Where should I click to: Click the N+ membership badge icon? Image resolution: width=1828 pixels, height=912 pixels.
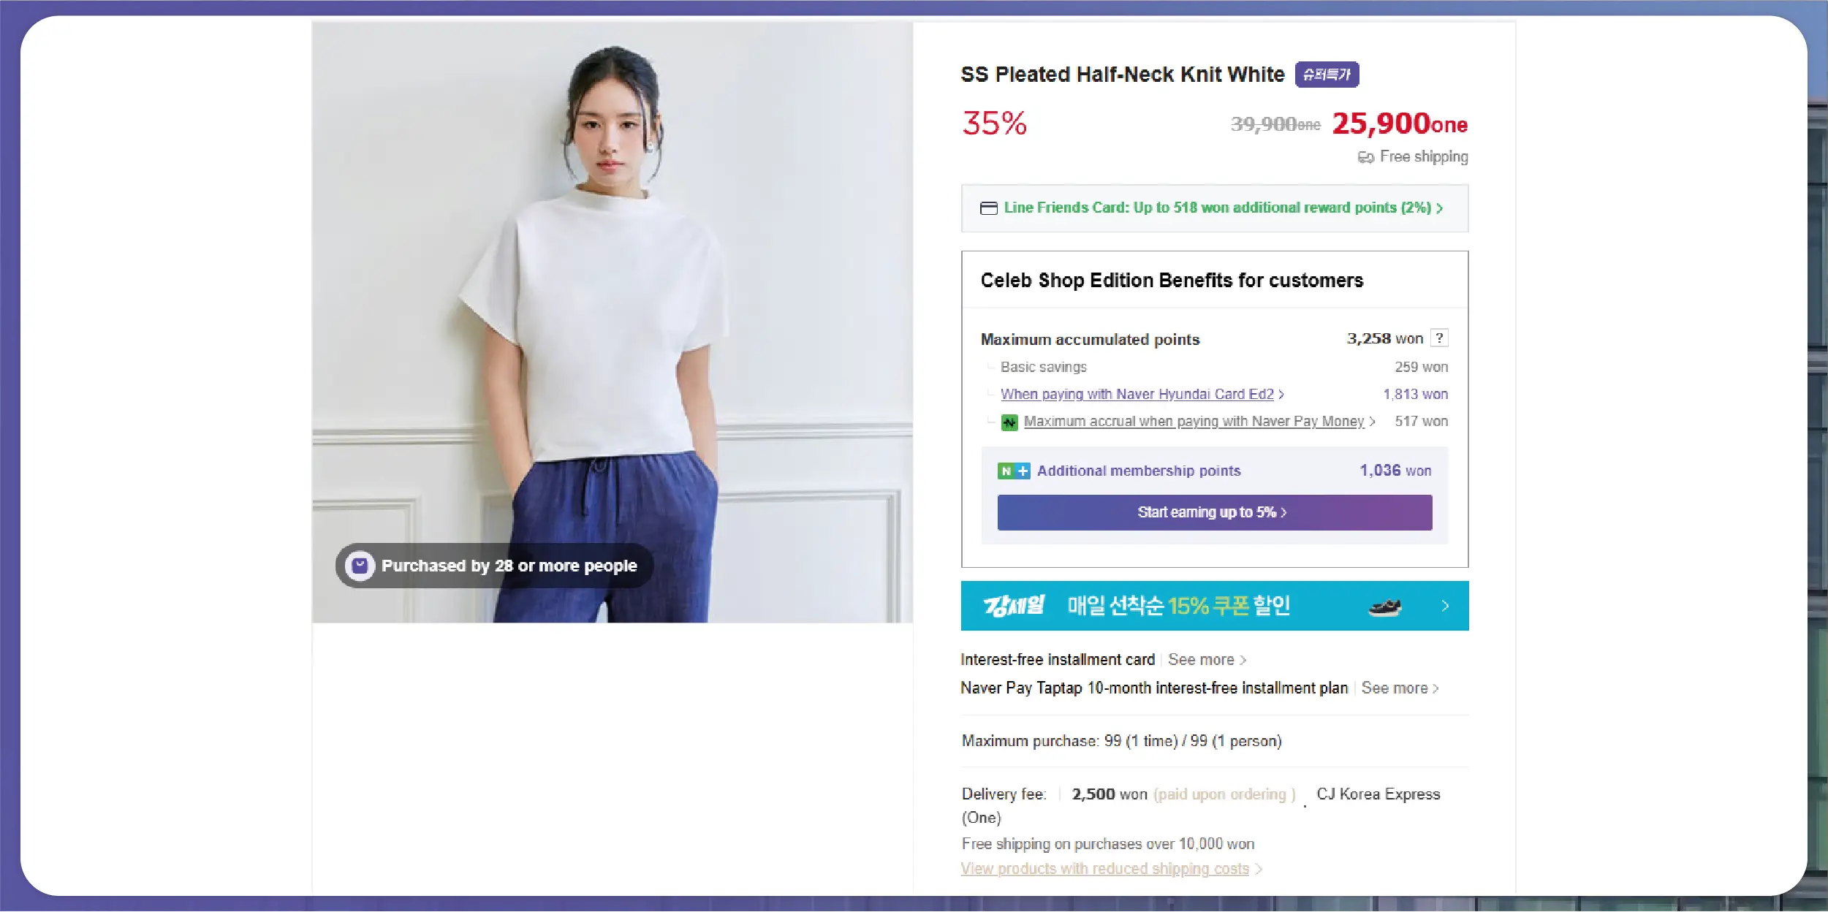click(x=1014, y=471)
